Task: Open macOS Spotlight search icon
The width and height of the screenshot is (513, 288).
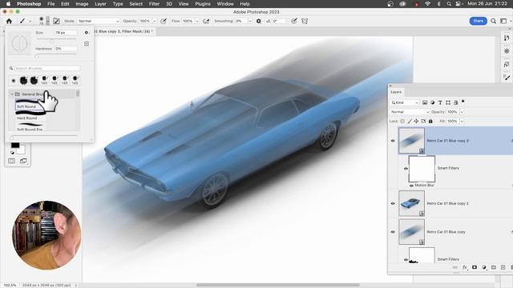Action: 449,4
